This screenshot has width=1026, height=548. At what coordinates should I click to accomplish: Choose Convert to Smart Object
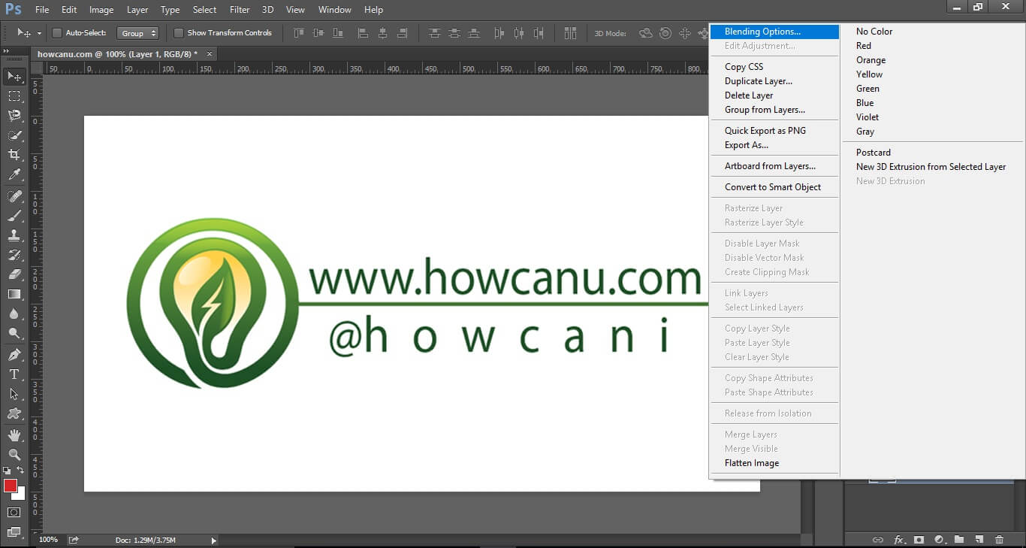click(774, 187)
